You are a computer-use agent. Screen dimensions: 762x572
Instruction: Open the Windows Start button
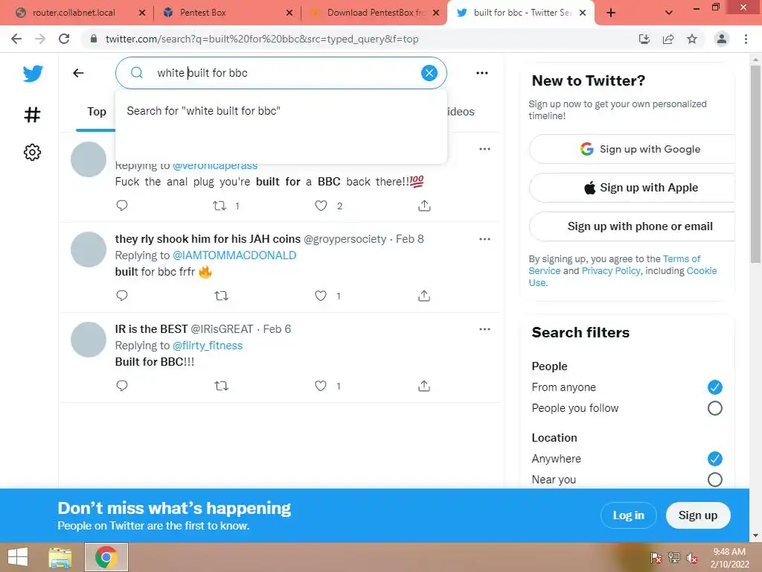tap(18, 557)
